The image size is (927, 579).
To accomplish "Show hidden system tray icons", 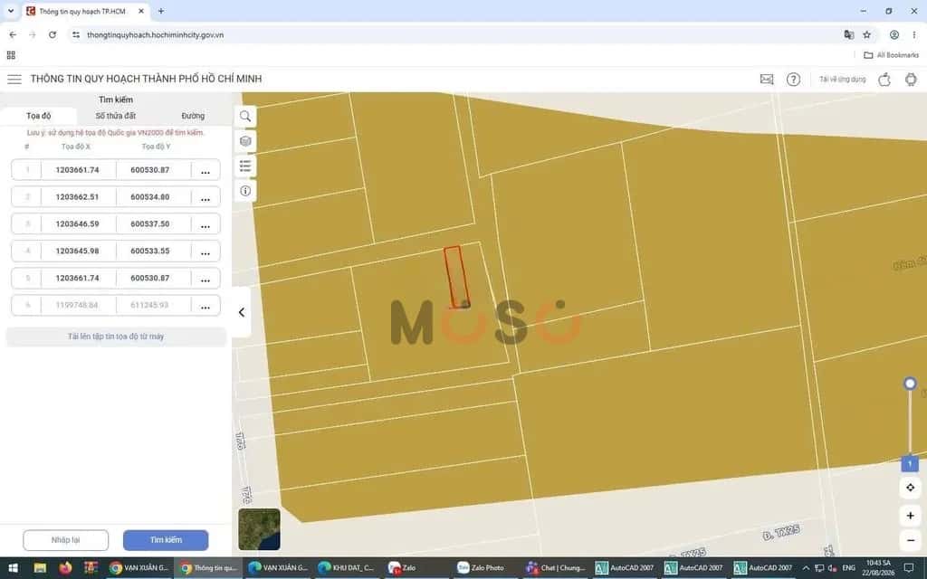I will (x=805, y=568).
